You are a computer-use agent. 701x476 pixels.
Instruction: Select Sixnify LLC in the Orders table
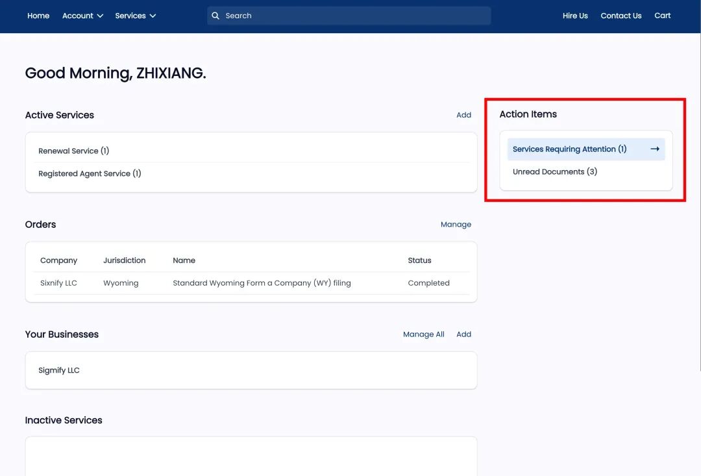pos(58,283)
